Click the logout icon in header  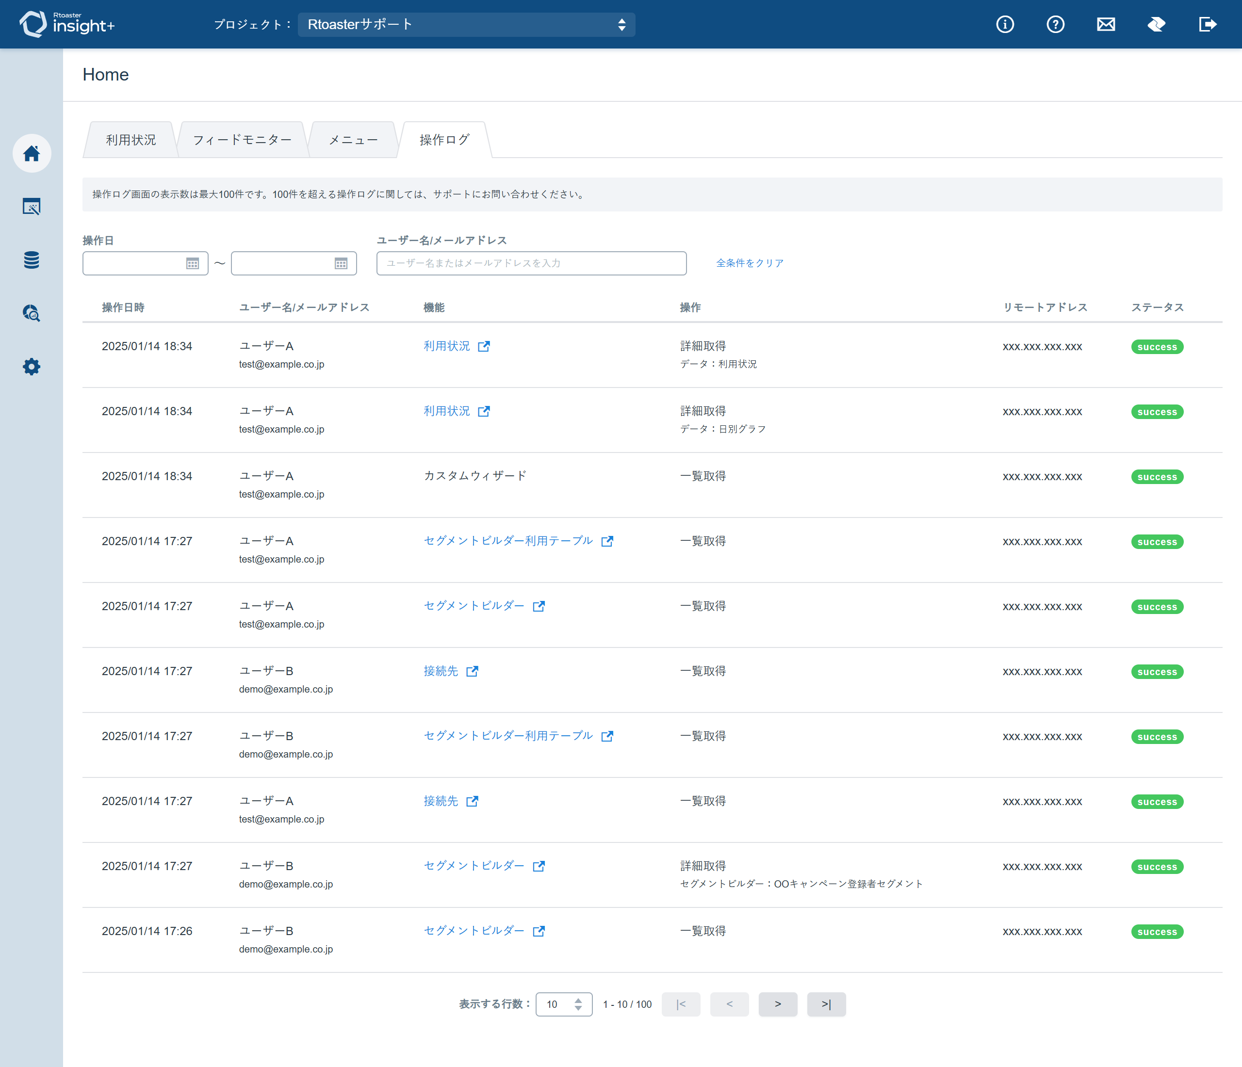point(1207,25)
